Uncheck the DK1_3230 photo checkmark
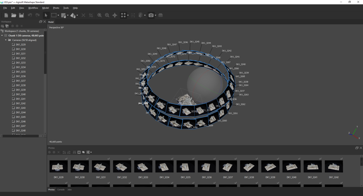The image size is (363, 196). coord(87,159)
